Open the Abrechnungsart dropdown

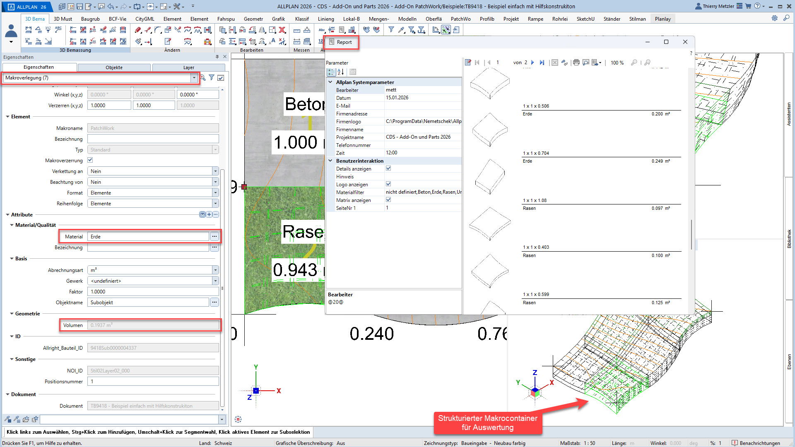pos(215,270)
